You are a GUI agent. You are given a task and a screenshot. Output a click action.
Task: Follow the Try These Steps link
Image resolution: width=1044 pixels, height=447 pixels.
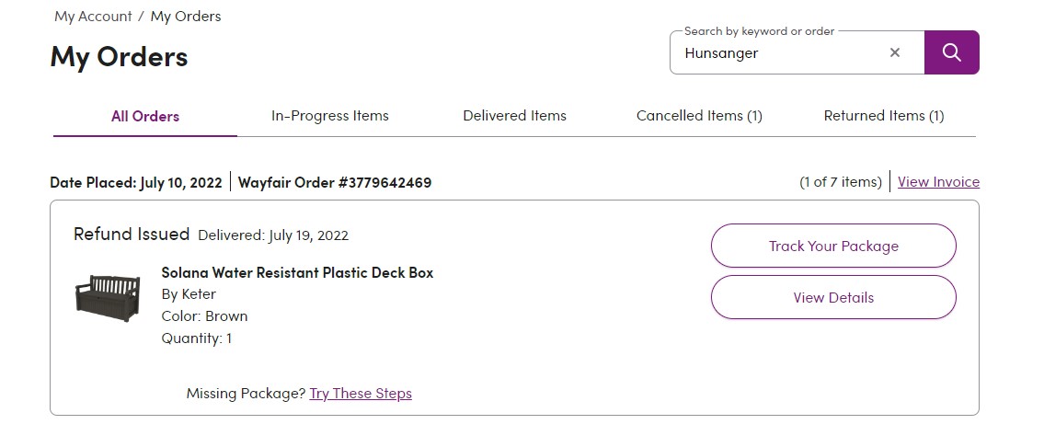tap(361, 394)
